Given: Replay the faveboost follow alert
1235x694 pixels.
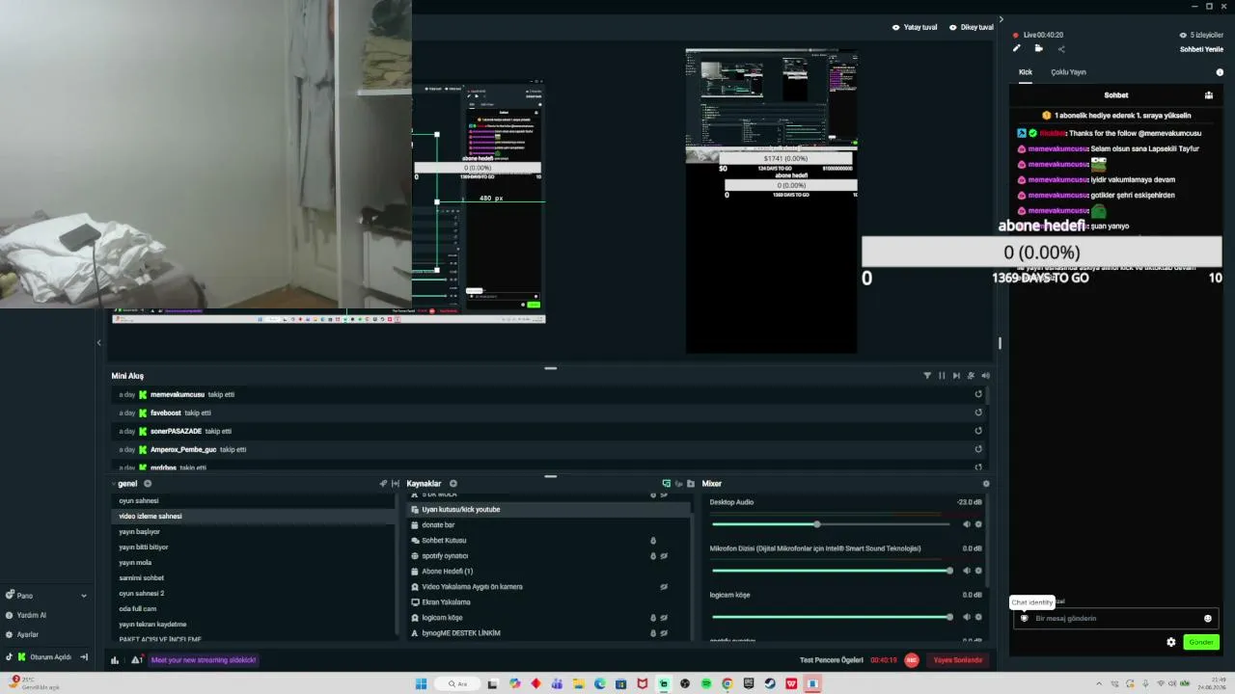Looking at the screenshot, I should [x=978, y=413].
